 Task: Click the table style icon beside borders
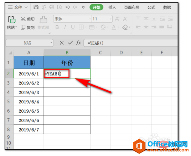coord(92,27)
